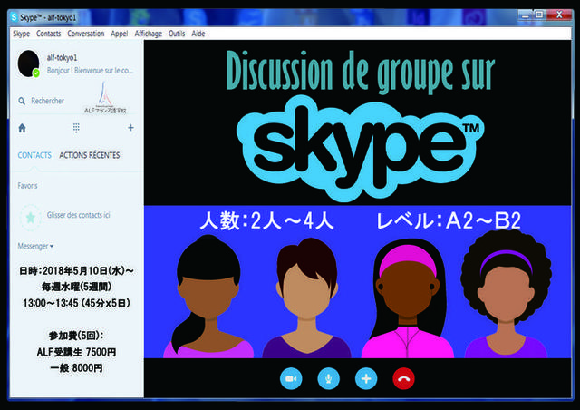Image resolution: width=580 pixels, height=410 pixels.
Task: Click the pink headband participant avatar
Action: (408, 298)
